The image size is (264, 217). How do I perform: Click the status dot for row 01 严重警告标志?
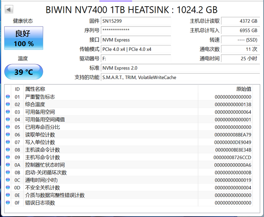pyautogui.click(x=8, y=97)
